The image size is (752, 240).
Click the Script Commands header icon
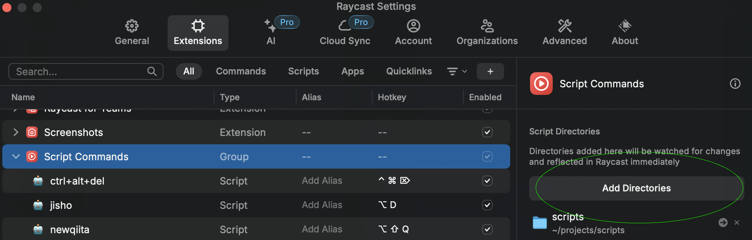coord(541,84)
